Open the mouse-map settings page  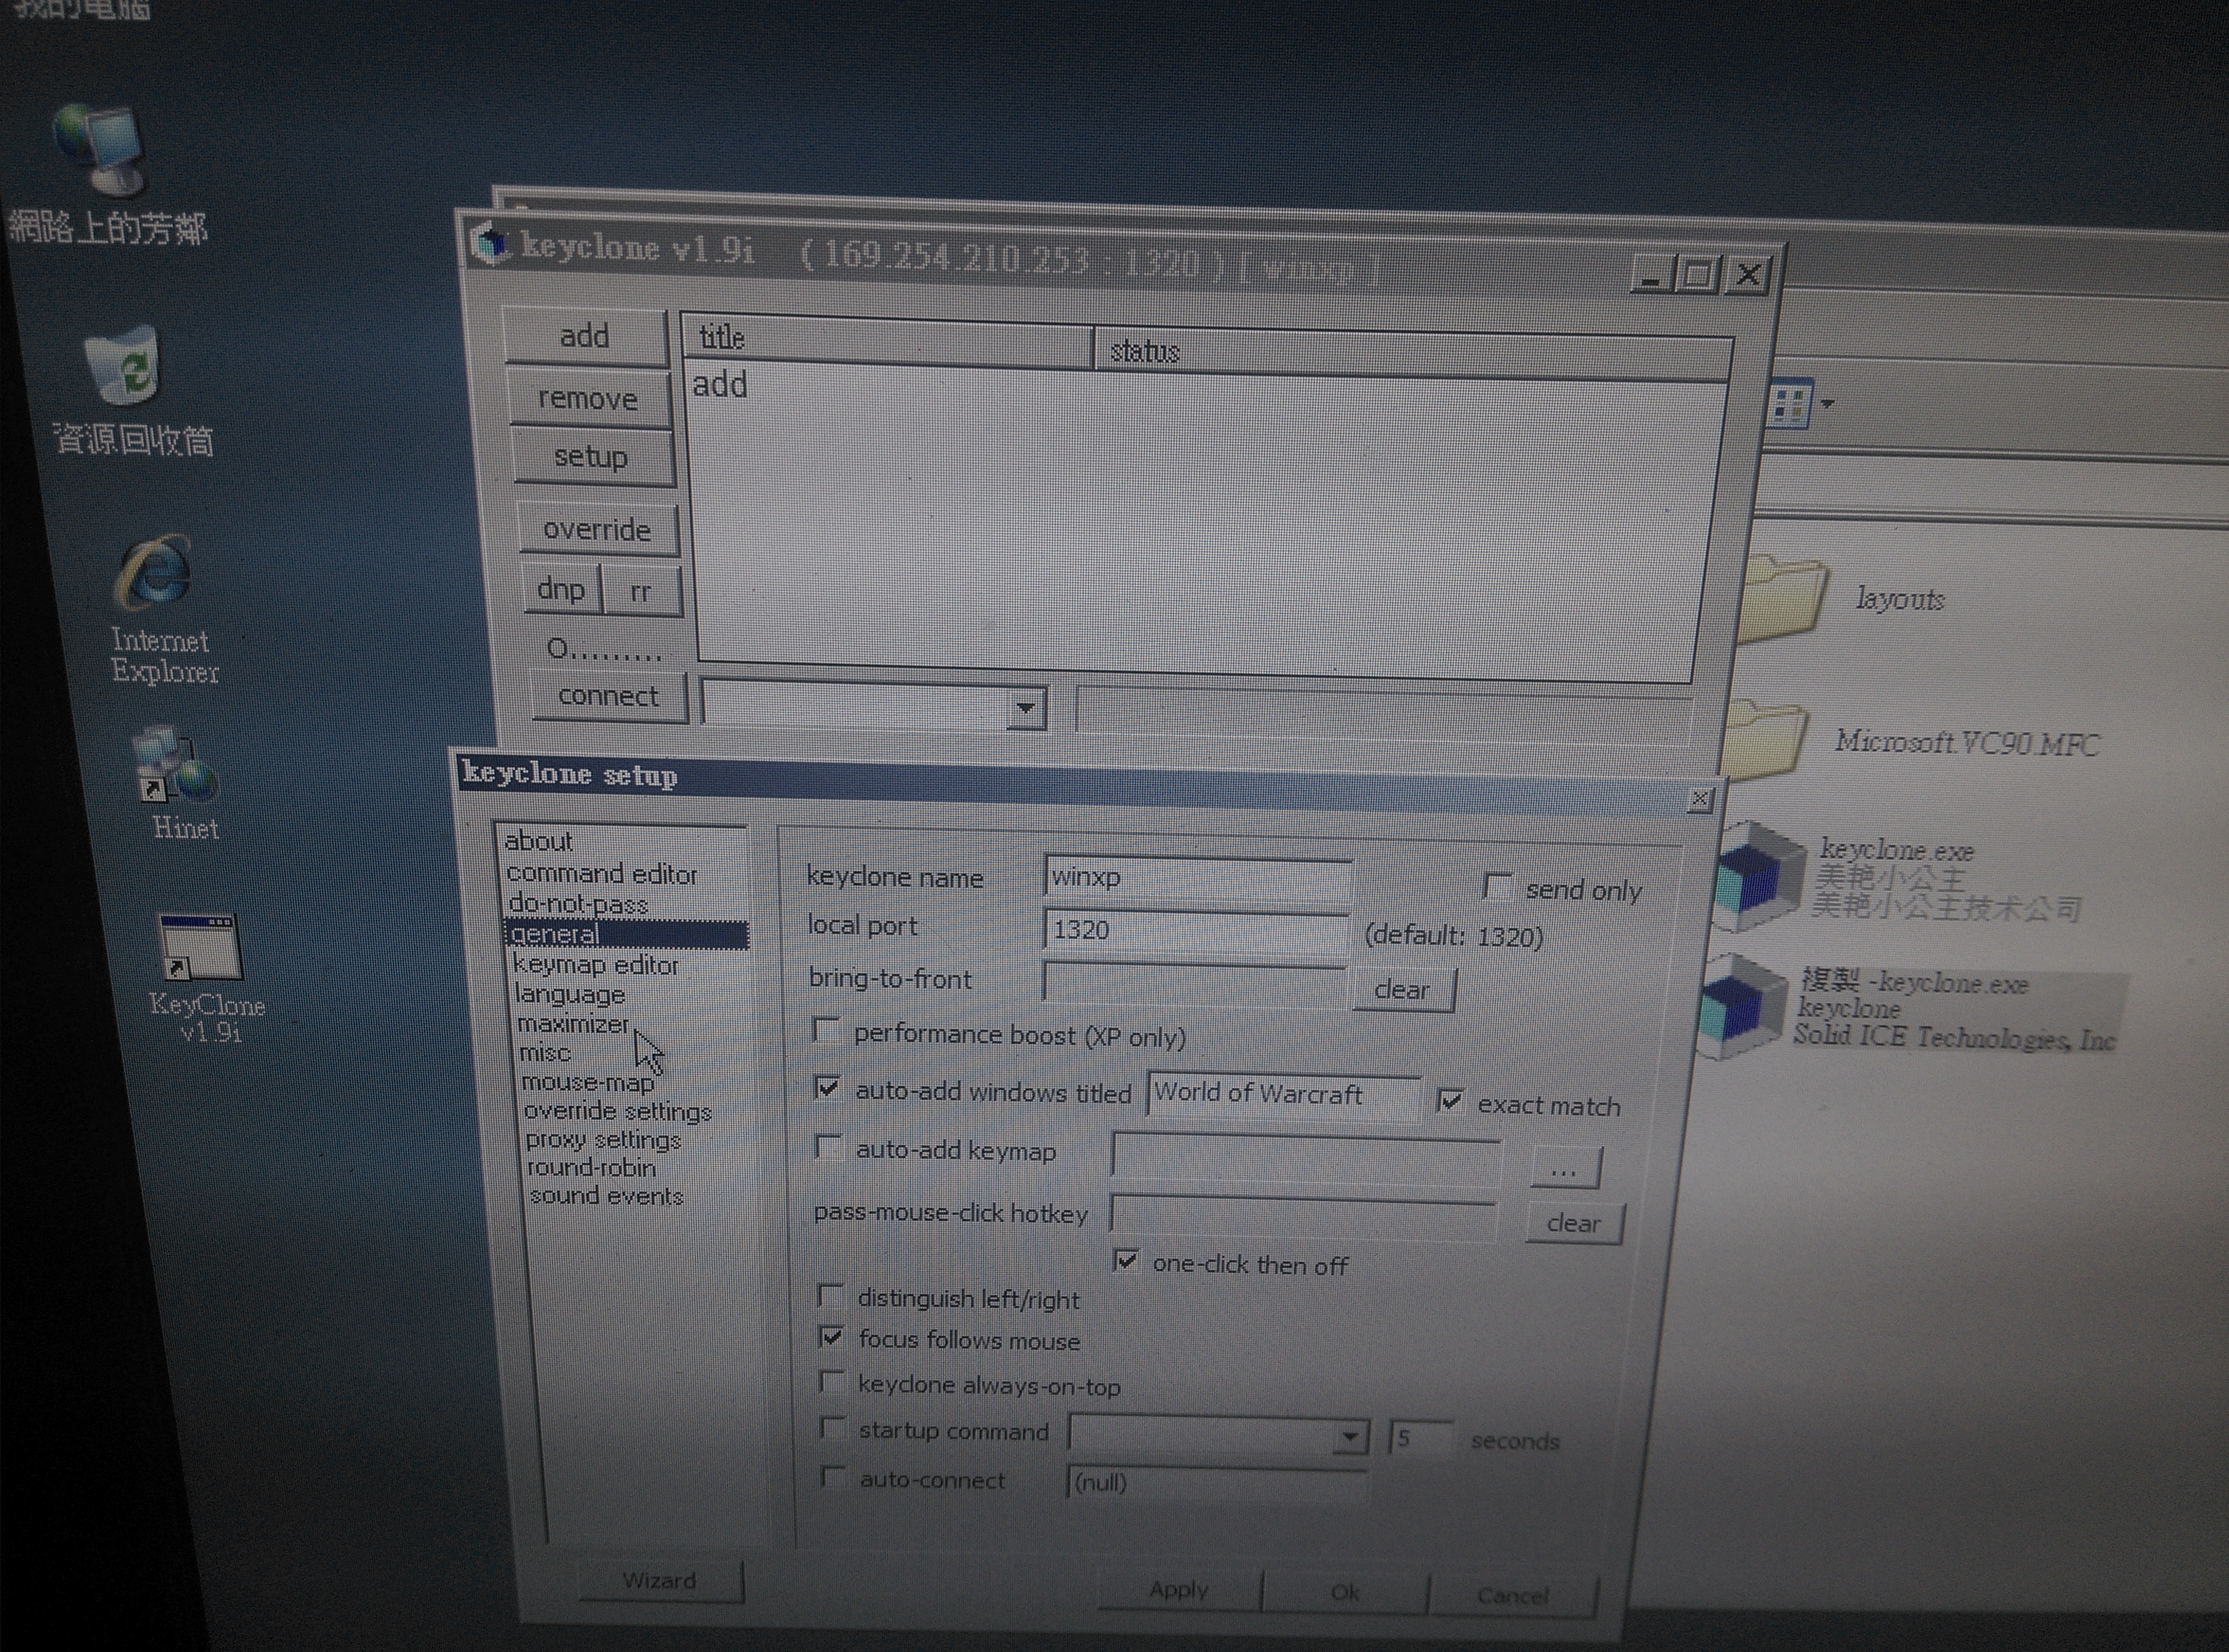tap(589, 1083)
